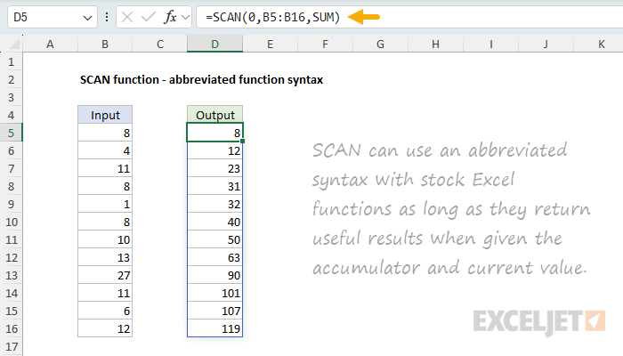Image resolution: width=623 pixels, height=356 pixels.
Task: Click the Select All corner triangle
Action: click(x=12, y=44)
